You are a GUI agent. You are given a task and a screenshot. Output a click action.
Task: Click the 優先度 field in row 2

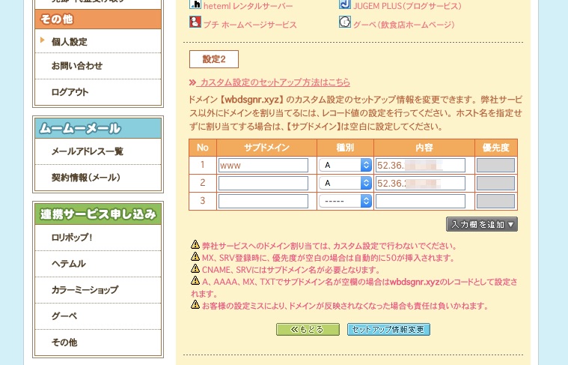pyautogui.click(x=495, y=183)
